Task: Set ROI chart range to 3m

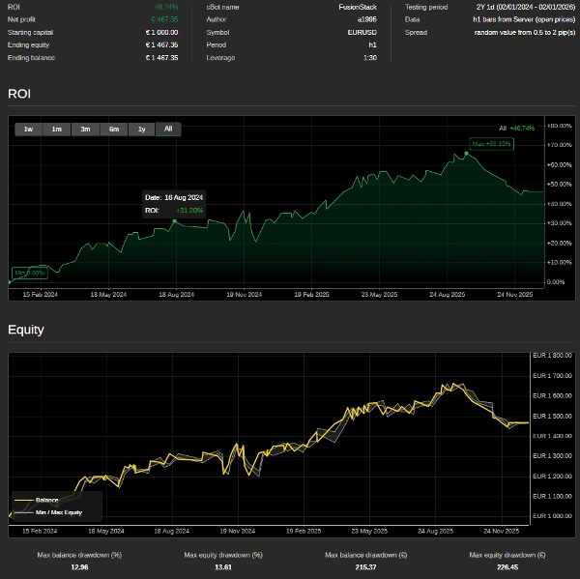Action: tap(85, 129)
